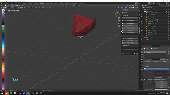Switch to solid viewport shading
Viewport: 170px width, 95px height.
point(134,8)
